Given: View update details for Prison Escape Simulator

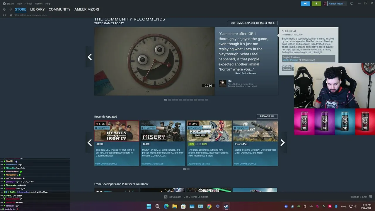Looking at the screenshot, I should click(x=199, y=164).
